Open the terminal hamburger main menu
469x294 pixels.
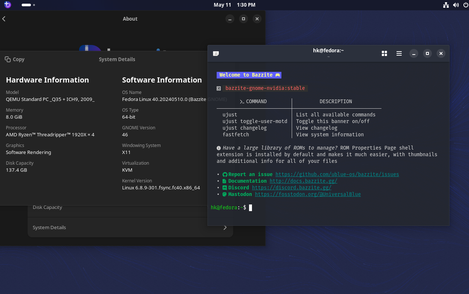(x=399, y=53)
